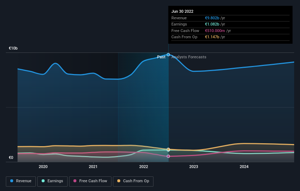
Task: Click the tooltip date 'Jun 30 2022'
Action: point(182,11)
